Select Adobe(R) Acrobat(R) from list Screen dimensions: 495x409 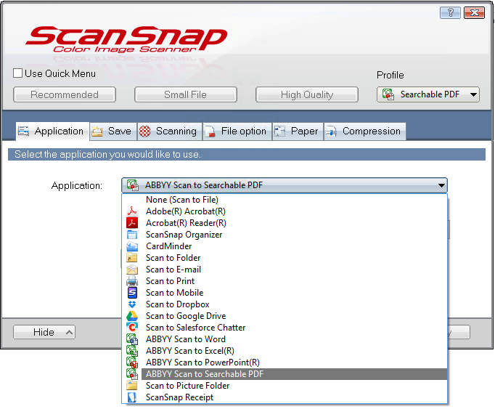[x=285, y=211]
